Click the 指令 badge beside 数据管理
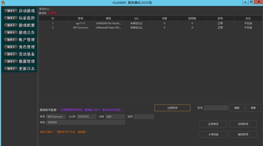The image size is (263, 146). (x=11, y=61)
